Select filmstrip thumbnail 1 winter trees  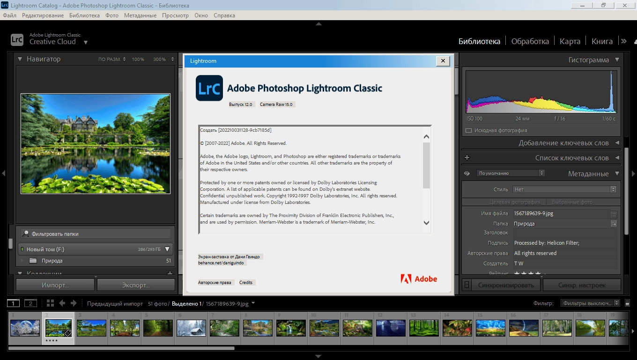pos(24,328)
